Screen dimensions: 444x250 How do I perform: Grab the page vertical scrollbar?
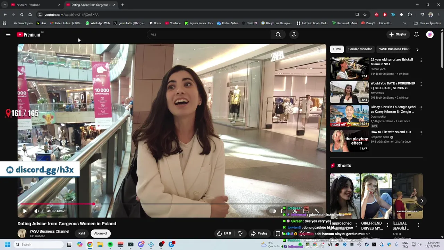pos(442,50)
